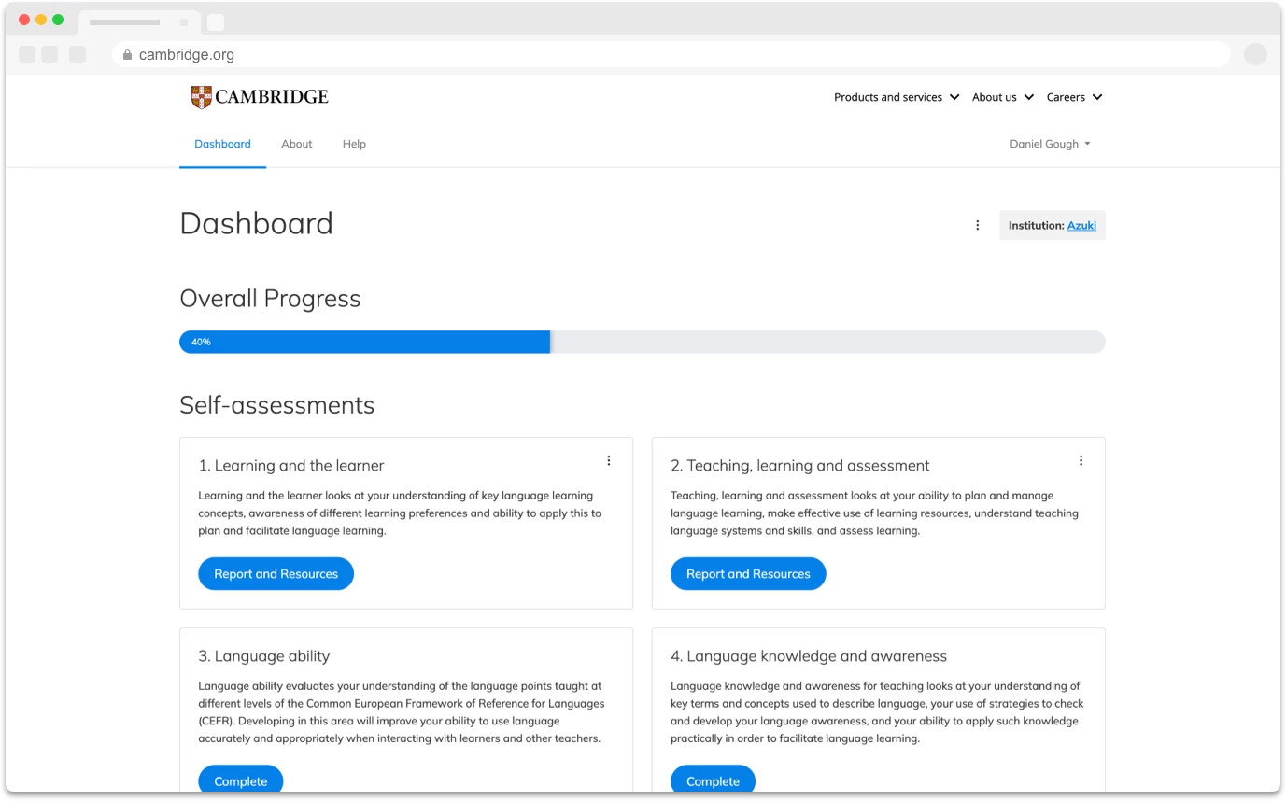Click the browser refresh icon
The image size is (1286, 801).
tap(79, 54)
